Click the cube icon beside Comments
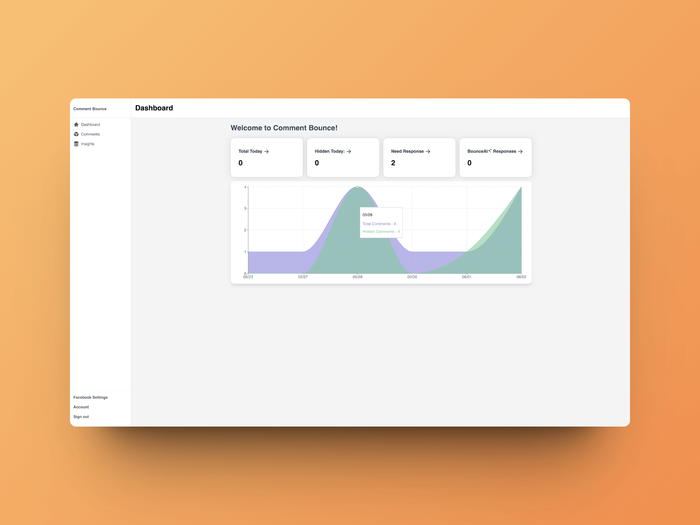 coord(76,134)
